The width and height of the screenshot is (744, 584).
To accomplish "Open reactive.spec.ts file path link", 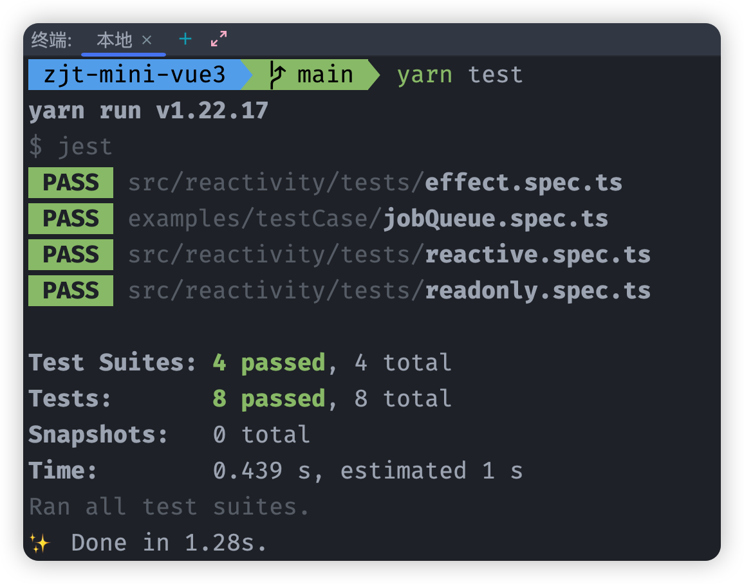I will tap(389, 255).
